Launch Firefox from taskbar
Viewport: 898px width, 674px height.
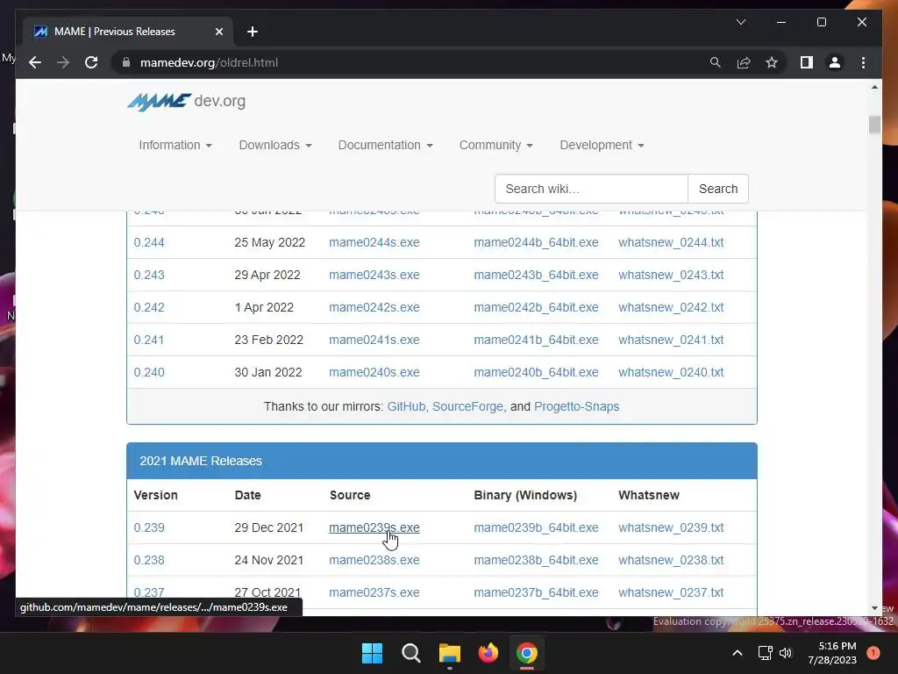pos(488,653)
